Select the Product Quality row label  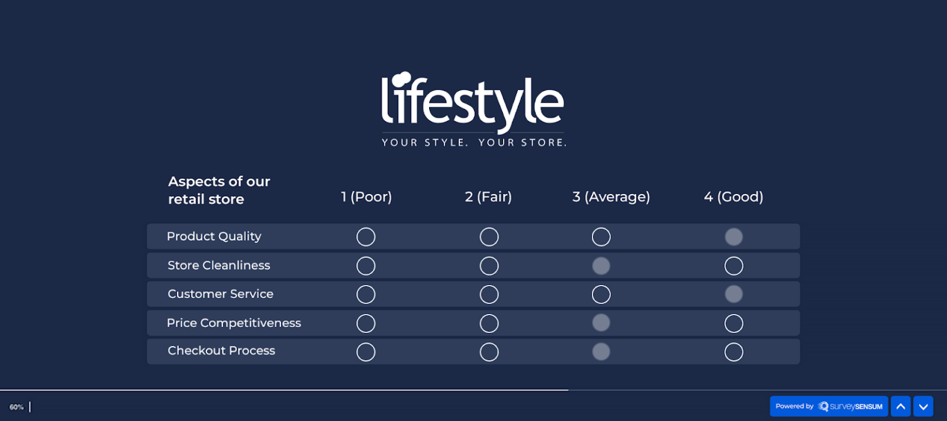(x=214, y=236)
